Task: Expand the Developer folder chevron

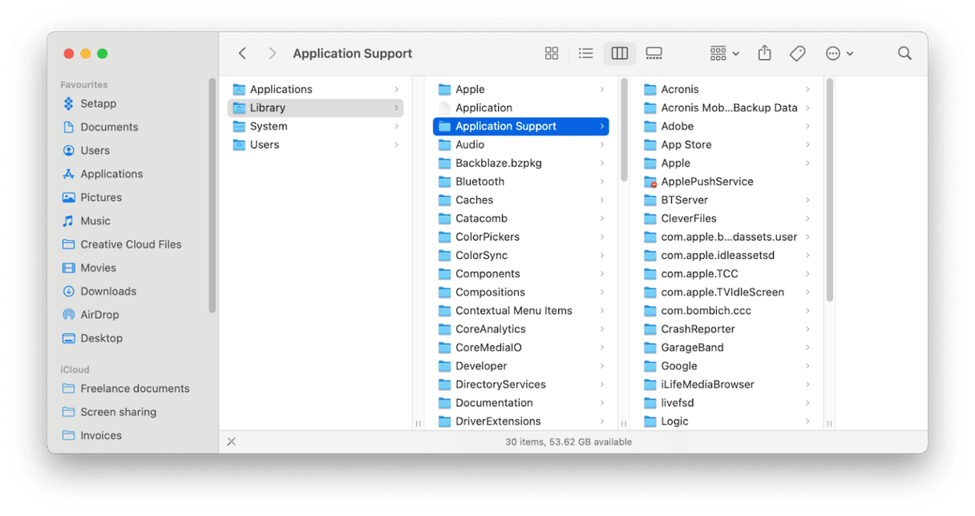Action: point(602,365)
